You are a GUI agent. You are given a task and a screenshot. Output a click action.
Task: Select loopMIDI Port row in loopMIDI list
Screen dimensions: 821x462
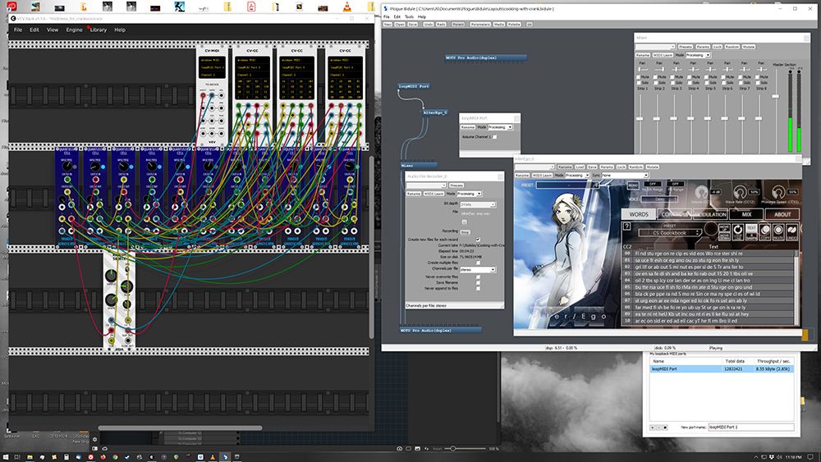point(722,369)
